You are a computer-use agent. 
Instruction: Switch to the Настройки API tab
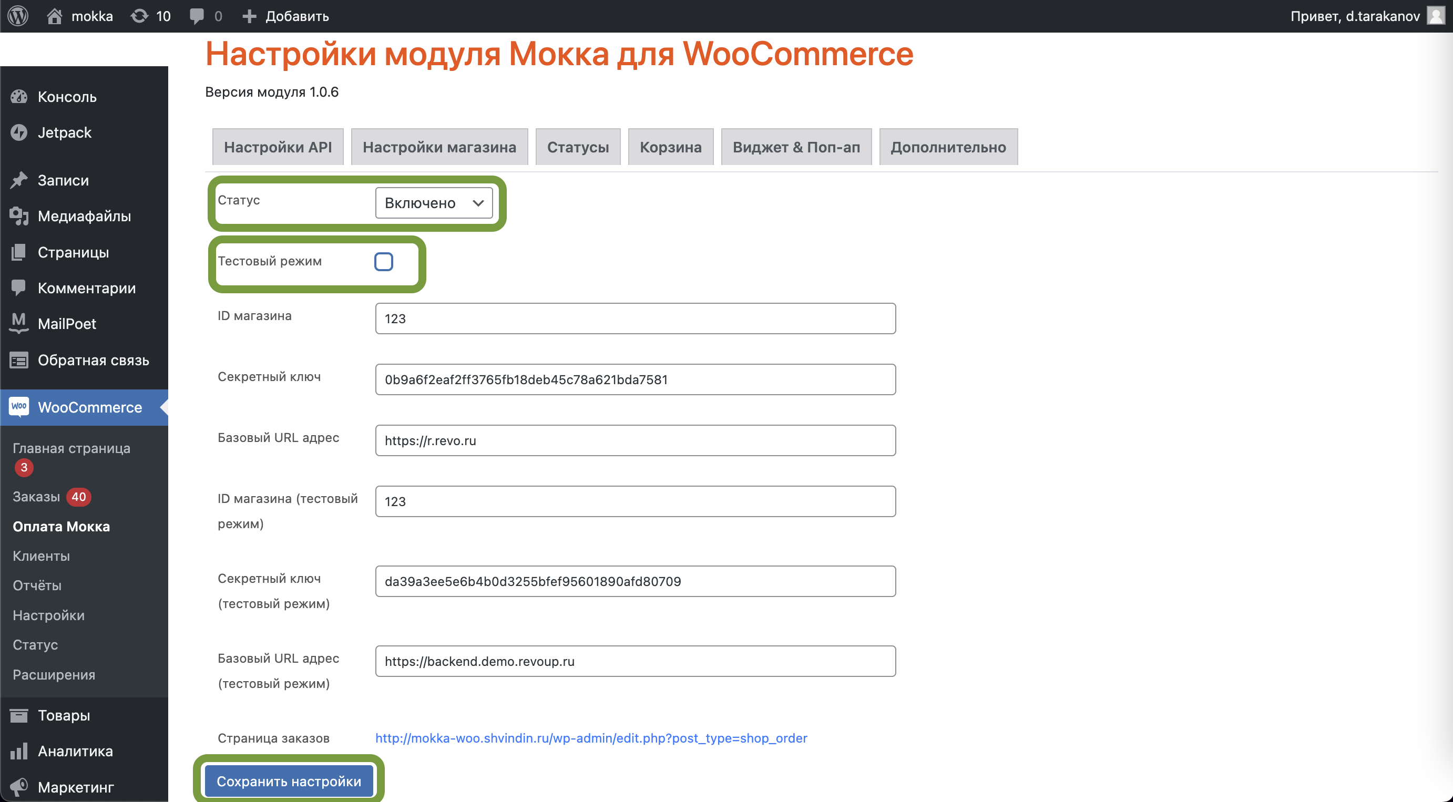278,147
